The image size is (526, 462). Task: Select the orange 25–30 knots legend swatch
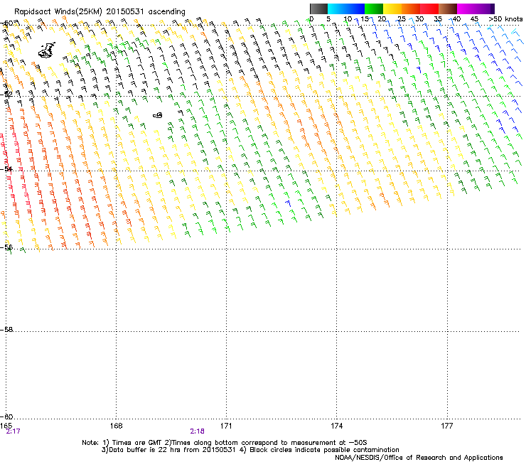[x=411, y=9]
